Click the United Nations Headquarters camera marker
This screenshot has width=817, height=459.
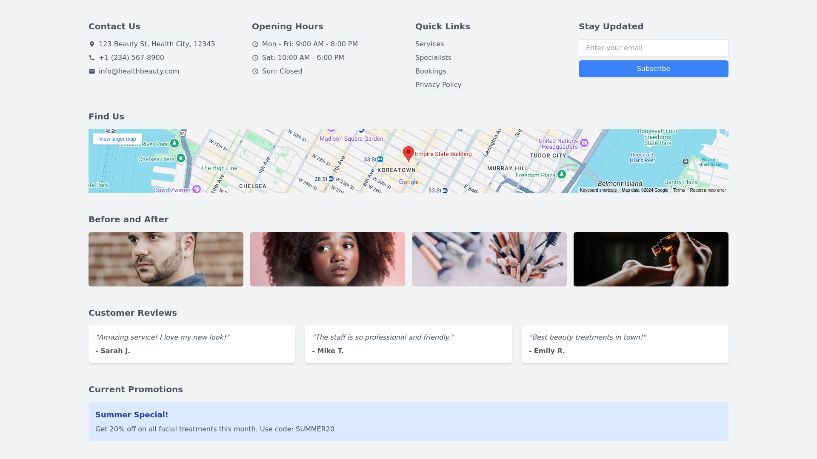[584, 143]
